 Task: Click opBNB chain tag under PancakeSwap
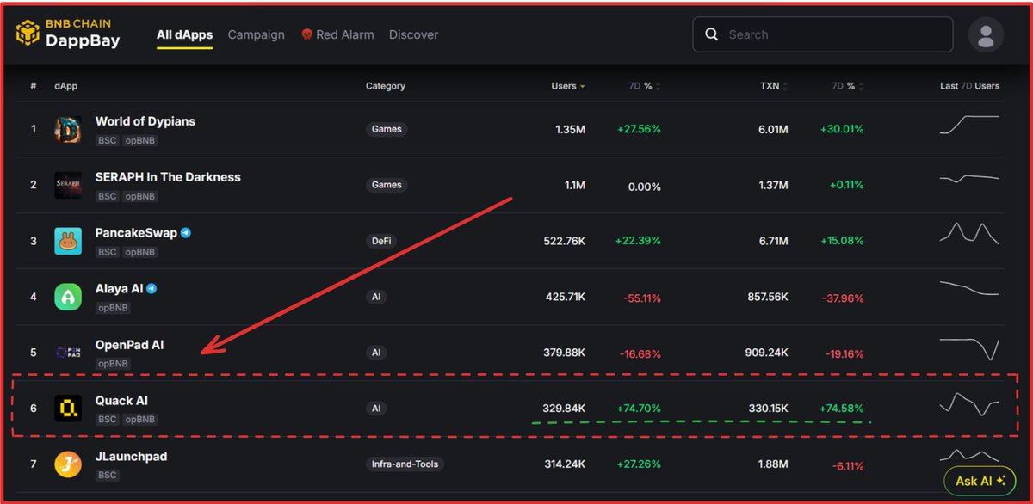[x=139, y=252]
